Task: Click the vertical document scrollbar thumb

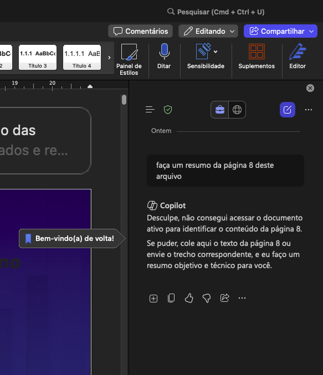Action: tap(124, 100)
